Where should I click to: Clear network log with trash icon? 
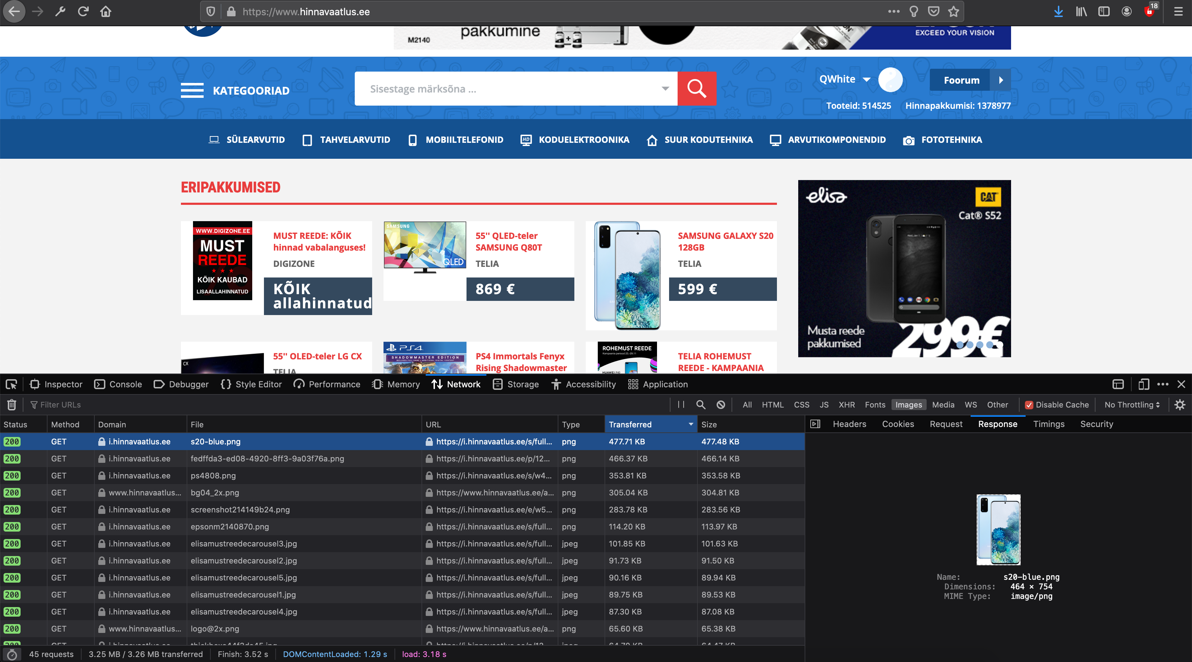pos(12,404)
